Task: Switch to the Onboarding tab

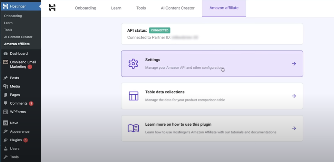Action: click(x=85, y=8)
